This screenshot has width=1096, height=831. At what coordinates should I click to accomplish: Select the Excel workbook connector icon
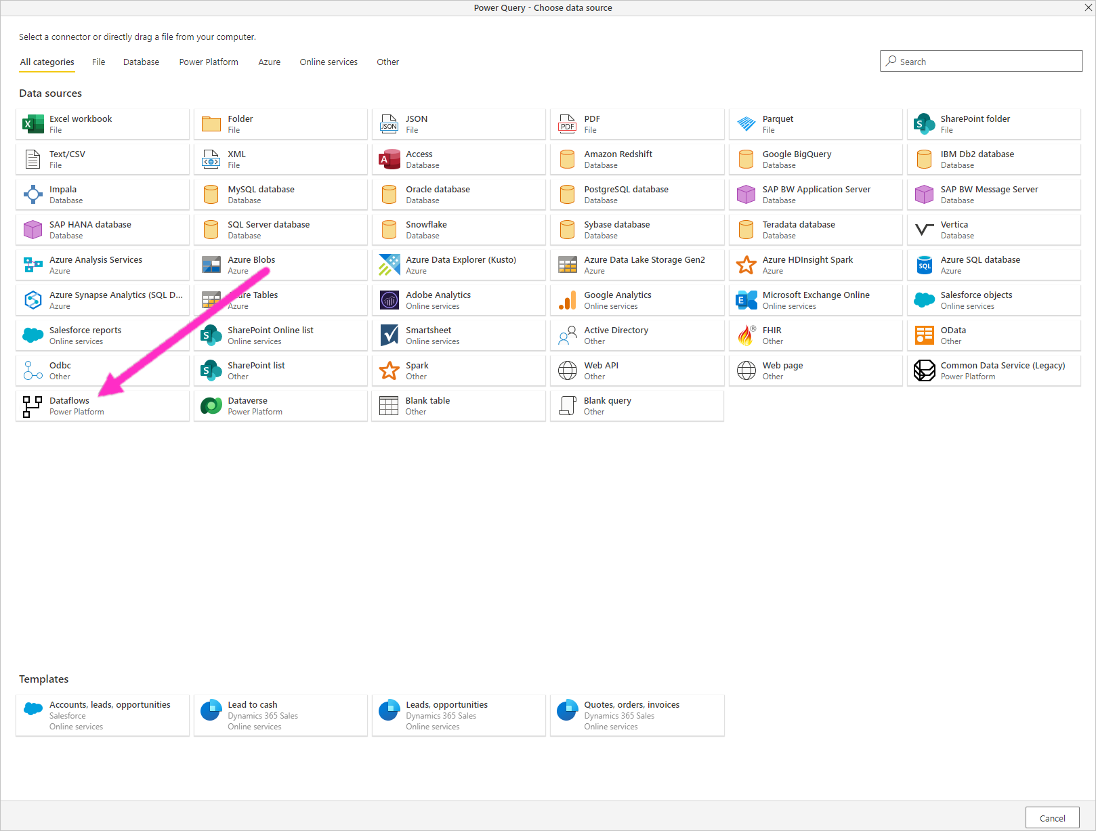click(33, 124)
